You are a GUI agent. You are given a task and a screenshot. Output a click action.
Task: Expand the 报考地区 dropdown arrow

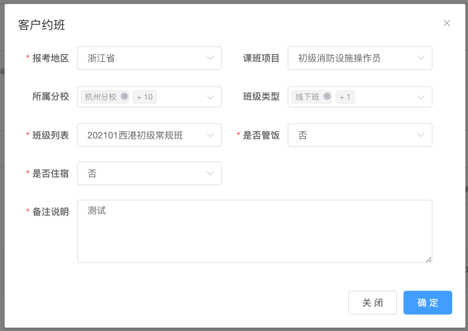pos(210,58)
